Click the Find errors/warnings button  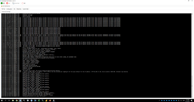click(x=6, y=11)
